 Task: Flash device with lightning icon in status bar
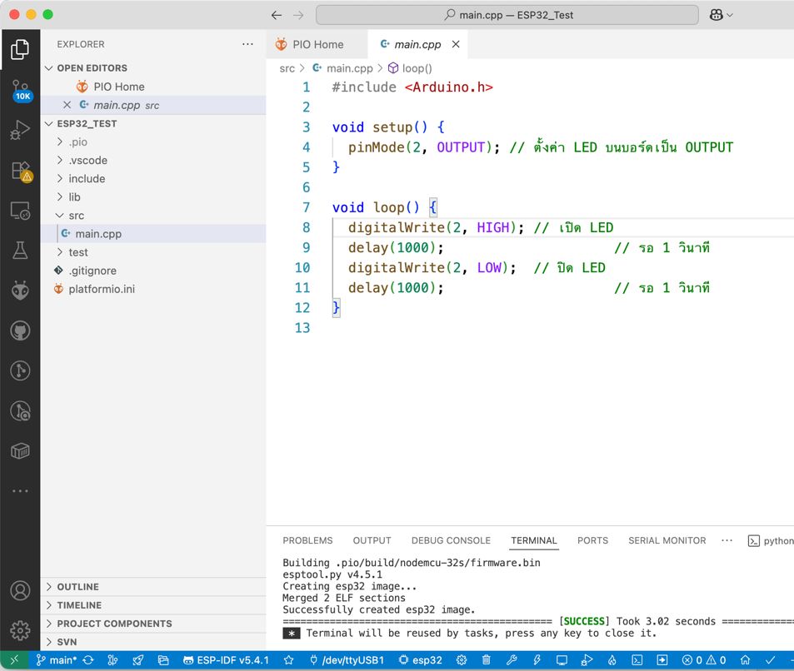click(x=537, y=660)
